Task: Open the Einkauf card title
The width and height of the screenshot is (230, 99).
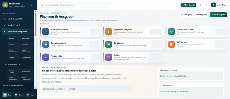Action: click(117, 55)
